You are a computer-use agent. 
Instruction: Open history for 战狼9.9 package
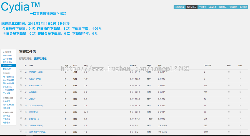point(240,99)
